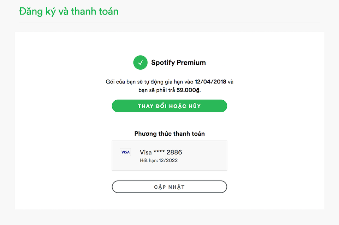The width and height of the screenshot is (339, 225).
Task: Click the auto-renewal description text
Action: (169, 85)
